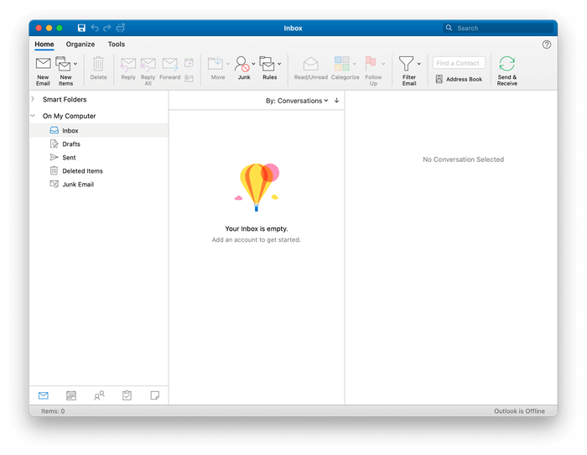Switch to Mail view at bottom
The height and width of the screenshot is (455, 587).
[44, 395]
